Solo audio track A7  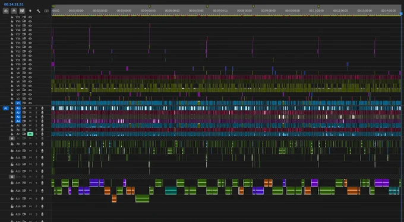point(36,134)
